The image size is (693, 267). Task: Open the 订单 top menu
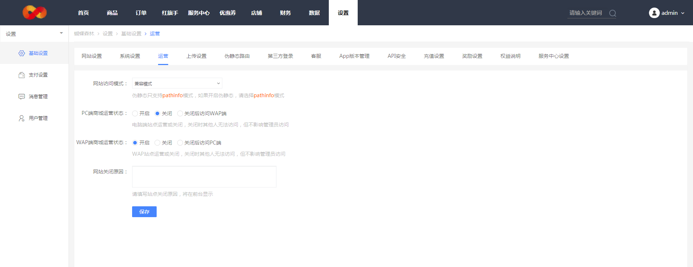point(141,13)
